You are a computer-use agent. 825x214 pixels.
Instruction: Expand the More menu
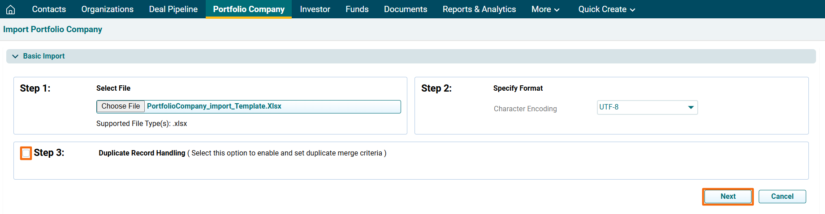point(545,9)
